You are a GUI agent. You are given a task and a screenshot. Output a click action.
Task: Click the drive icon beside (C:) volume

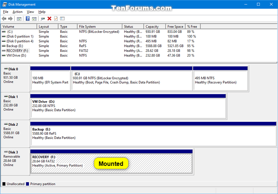tap(4, 32)
